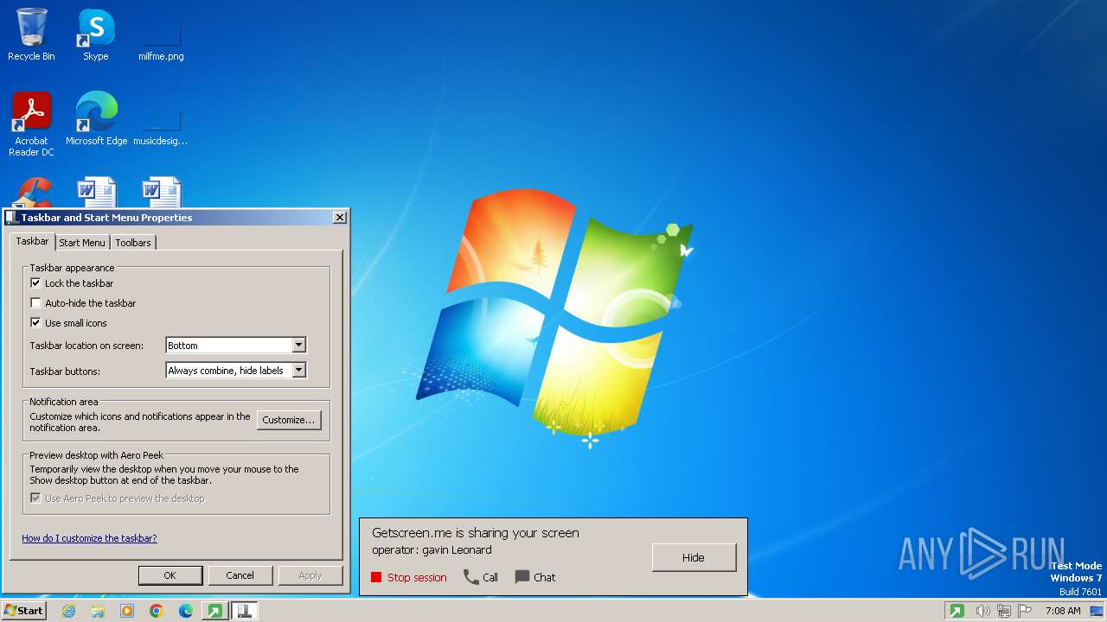Select the Acrobat Reader DC desktop shortcut
Screen dimensions: 1107x622
pyautogui.click(x=31, y=124)
